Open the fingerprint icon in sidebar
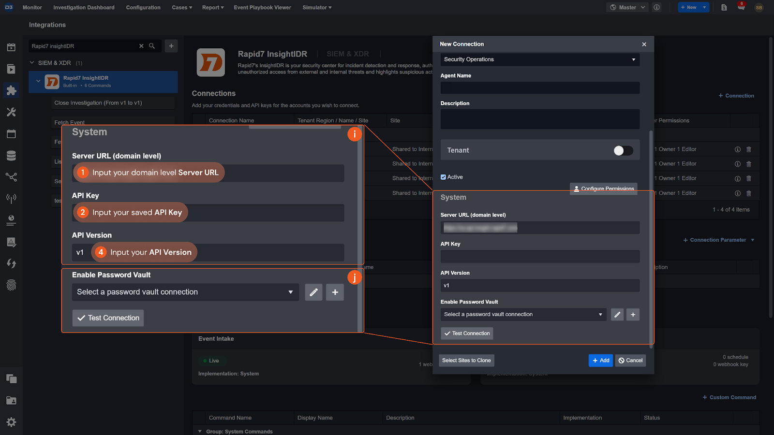The width and height of the screenshot is (774, 435). tap(11, 285)
